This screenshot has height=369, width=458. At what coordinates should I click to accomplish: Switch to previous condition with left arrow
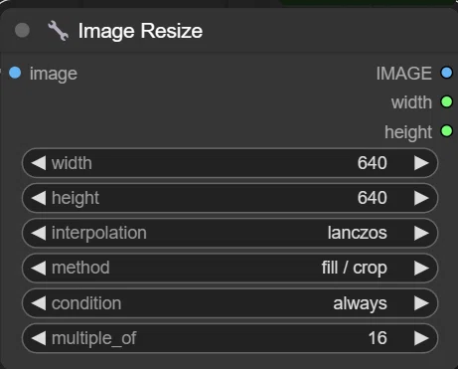tap(39, 303)
